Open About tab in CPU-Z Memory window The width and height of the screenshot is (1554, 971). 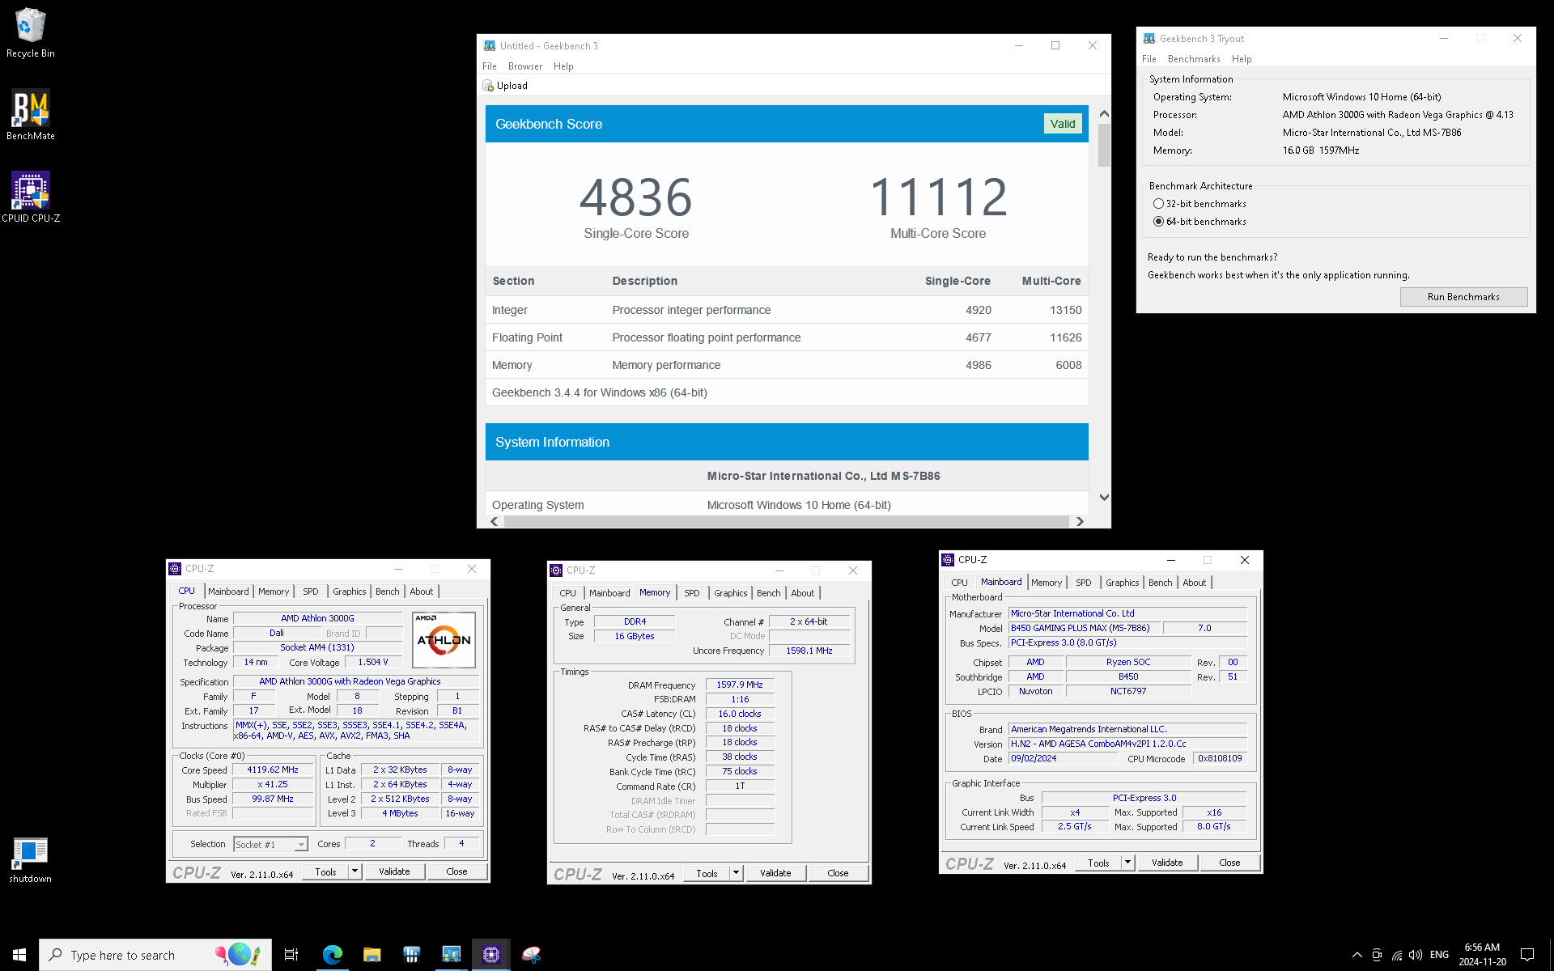click(803, 593)
